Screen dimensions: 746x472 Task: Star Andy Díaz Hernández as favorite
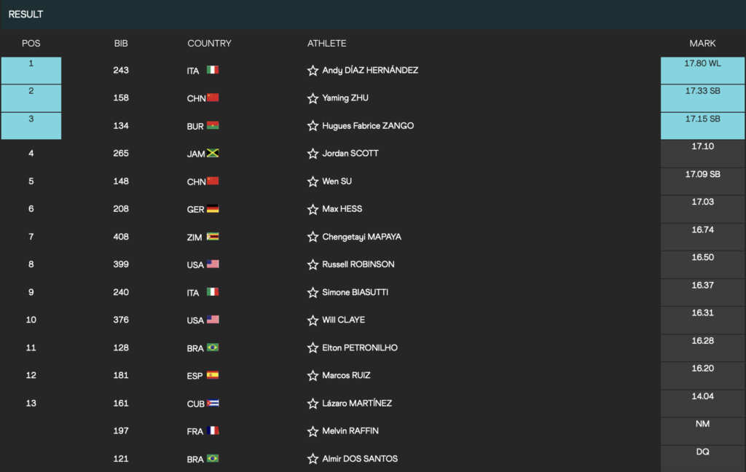click(x=313, y=71)
